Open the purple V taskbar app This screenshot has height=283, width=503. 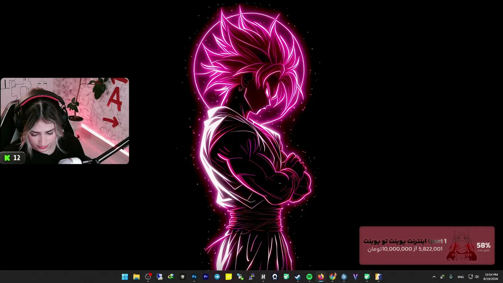[355, 277]
